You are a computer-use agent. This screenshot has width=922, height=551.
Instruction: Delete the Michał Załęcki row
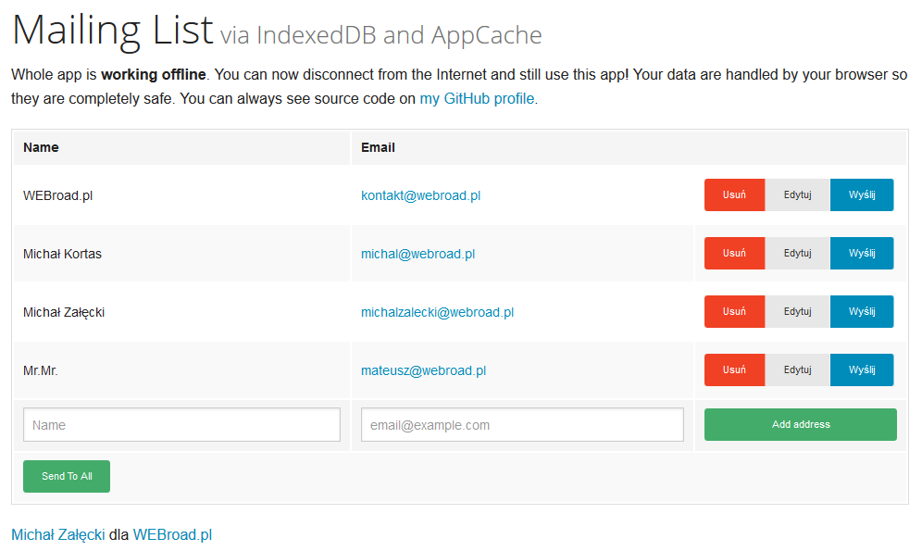734,312
